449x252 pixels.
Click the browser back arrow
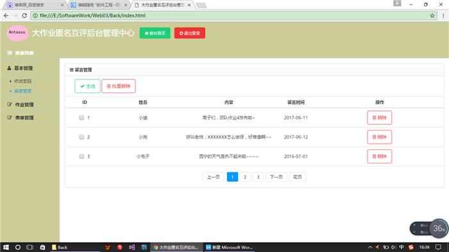[6, 15]
